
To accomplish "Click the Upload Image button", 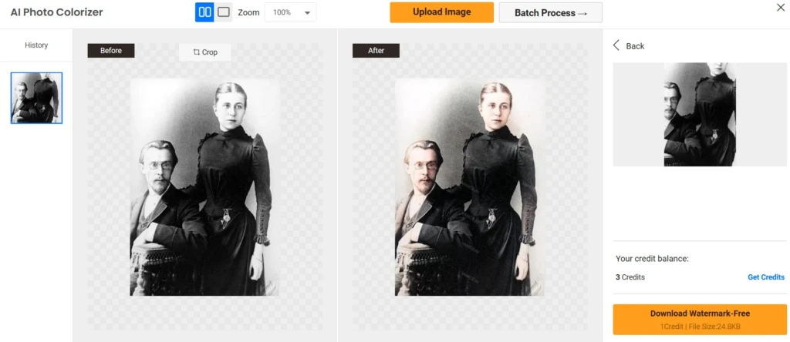I will coord(442,12).
